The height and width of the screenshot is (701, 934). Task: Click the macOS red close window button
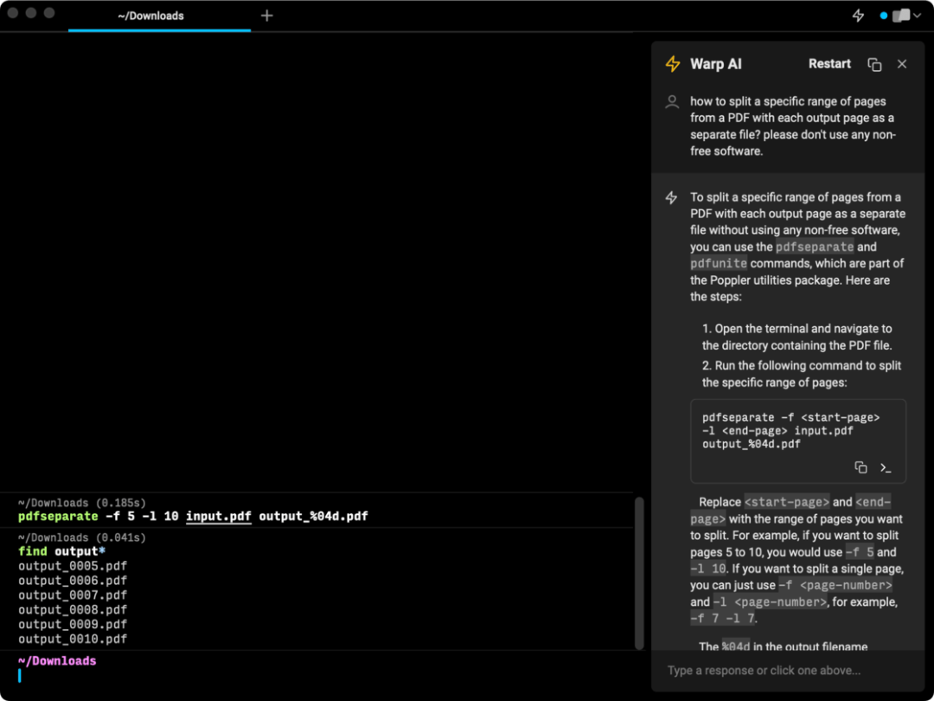click(12, 12)
